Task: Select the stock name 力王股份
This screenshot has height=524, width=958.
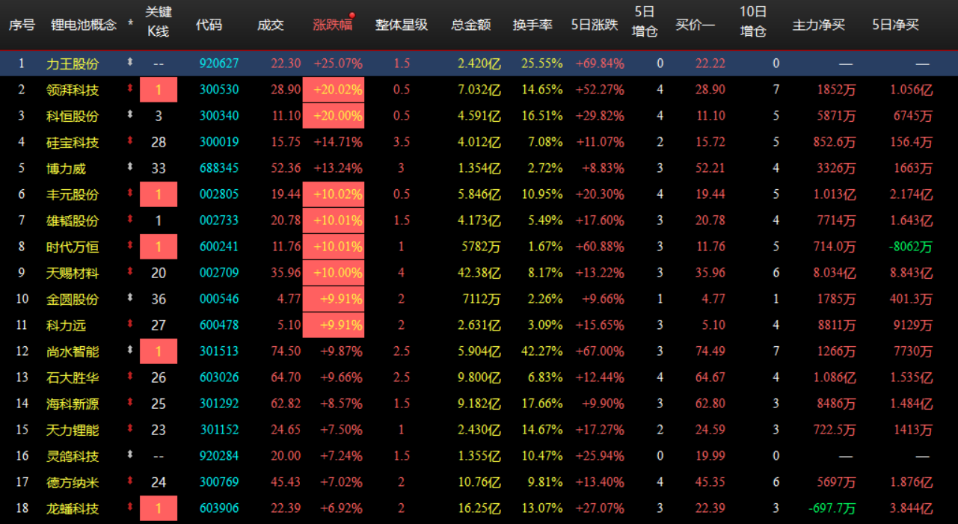Action: point(73,64)
